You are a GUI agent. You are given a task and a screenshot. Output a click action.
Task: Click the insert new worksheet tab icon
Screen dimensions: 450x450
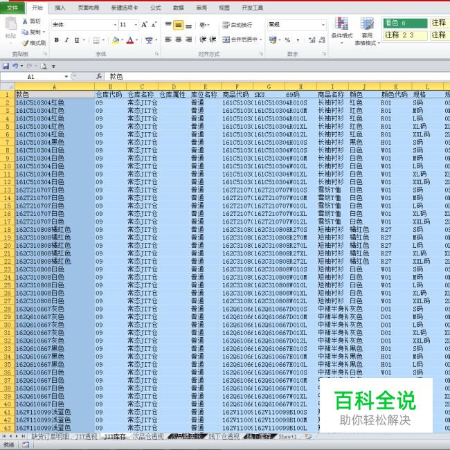pyautogui.click(x=308, y=436)
